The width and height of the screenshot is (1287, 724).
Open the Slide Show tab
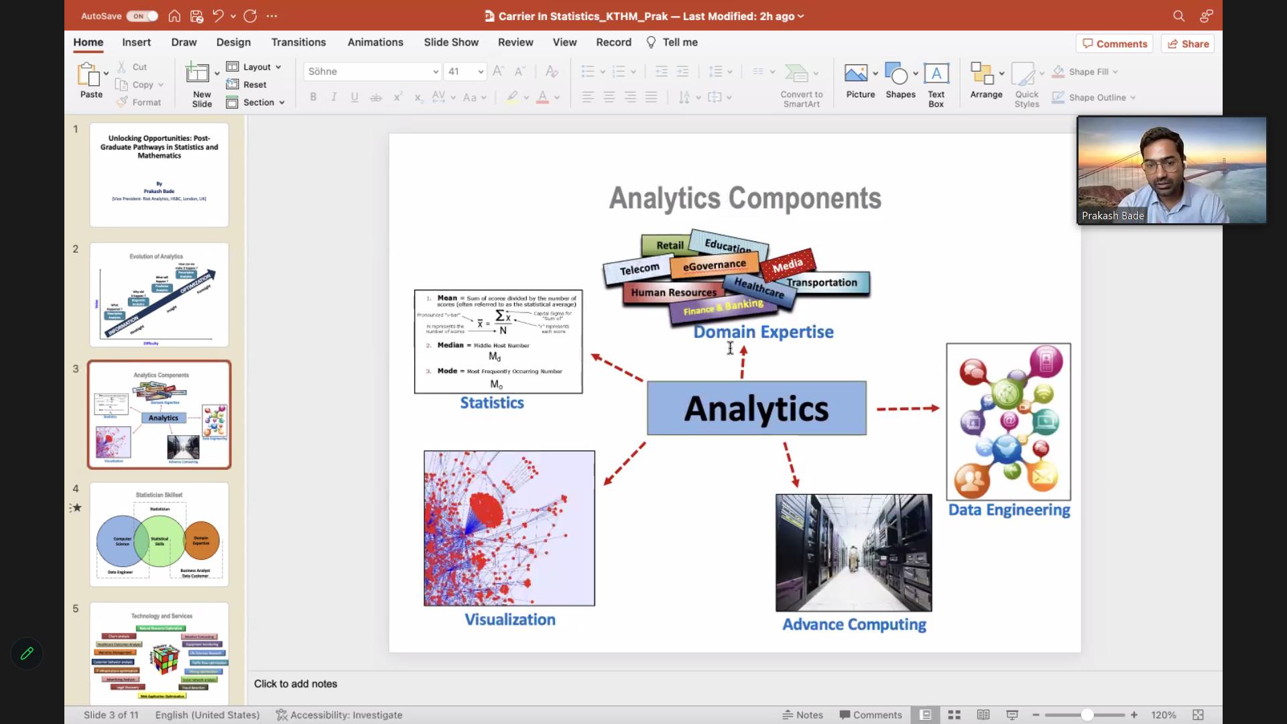[x=451, y=42]
